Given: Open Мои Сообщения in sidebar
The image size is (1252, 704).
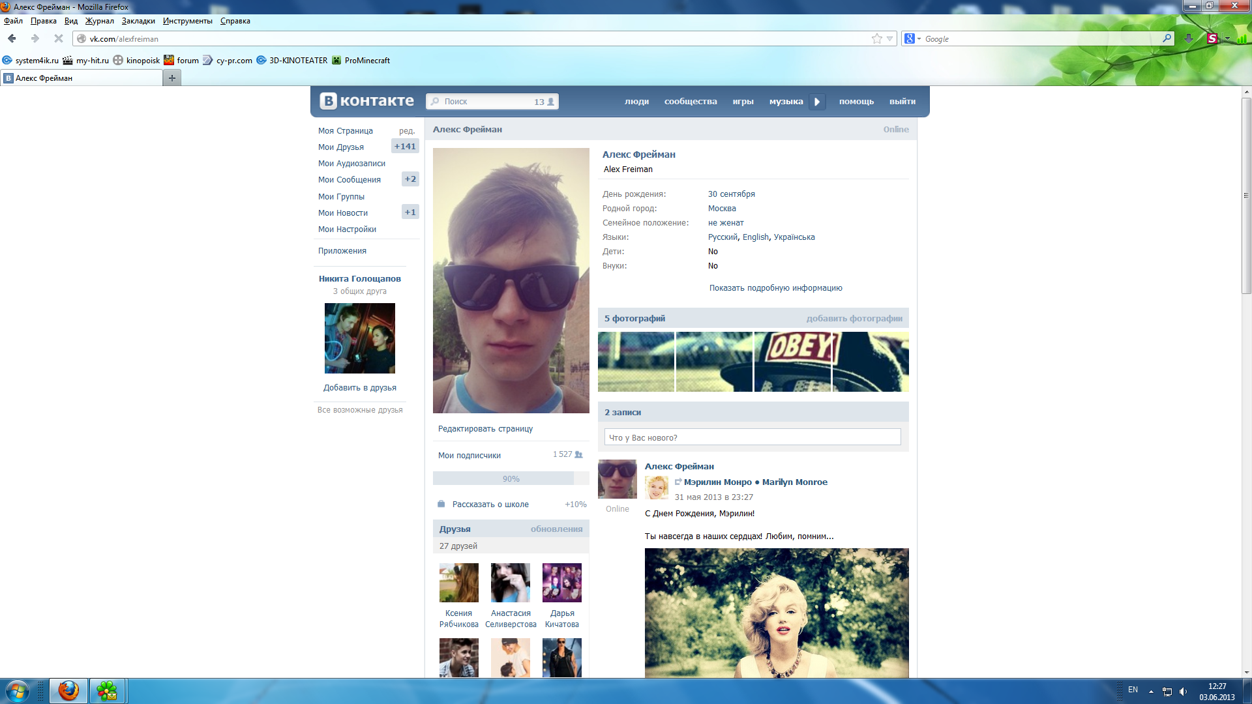Looking at the screenshot, I should (350, 180).
